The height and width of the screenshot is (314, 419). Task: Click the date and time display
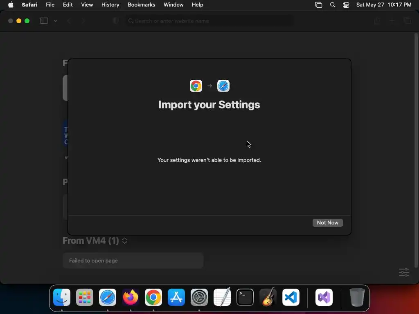tap(384, 5)
